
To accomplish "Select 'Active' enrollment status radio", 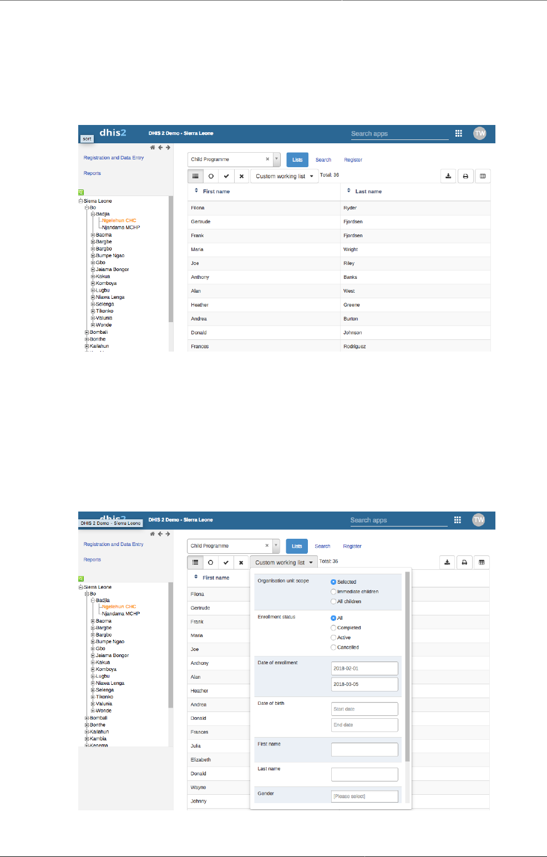I will coord(333,638).
